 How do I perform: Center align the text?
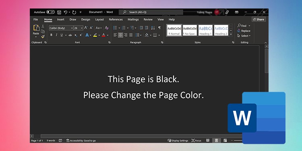click(x=120, y=35)
